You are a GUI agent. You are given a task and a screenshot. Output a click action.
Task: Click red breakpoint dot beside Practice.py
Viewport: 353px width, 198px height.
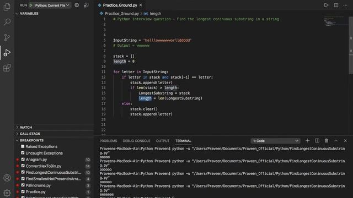(17, 192)
